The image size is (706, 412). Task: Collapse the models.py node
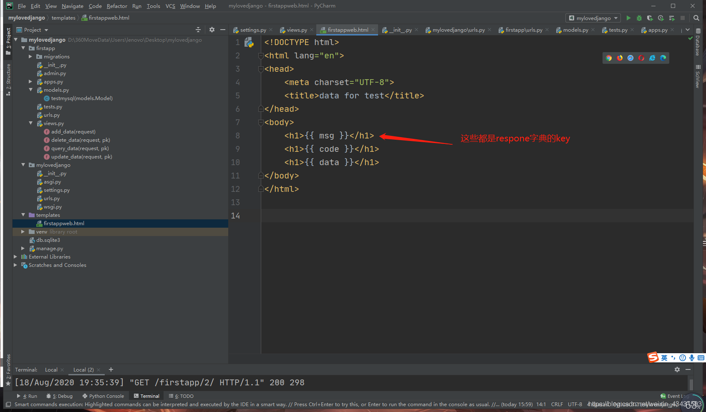[30, 90]
